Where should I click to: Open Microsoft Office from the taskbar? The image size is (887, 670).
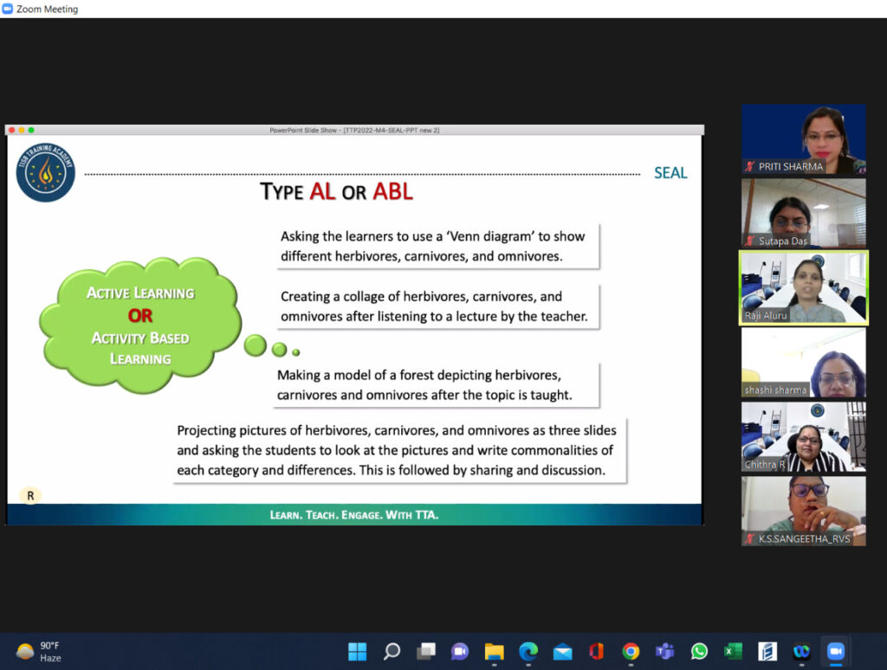coord(596,652)
